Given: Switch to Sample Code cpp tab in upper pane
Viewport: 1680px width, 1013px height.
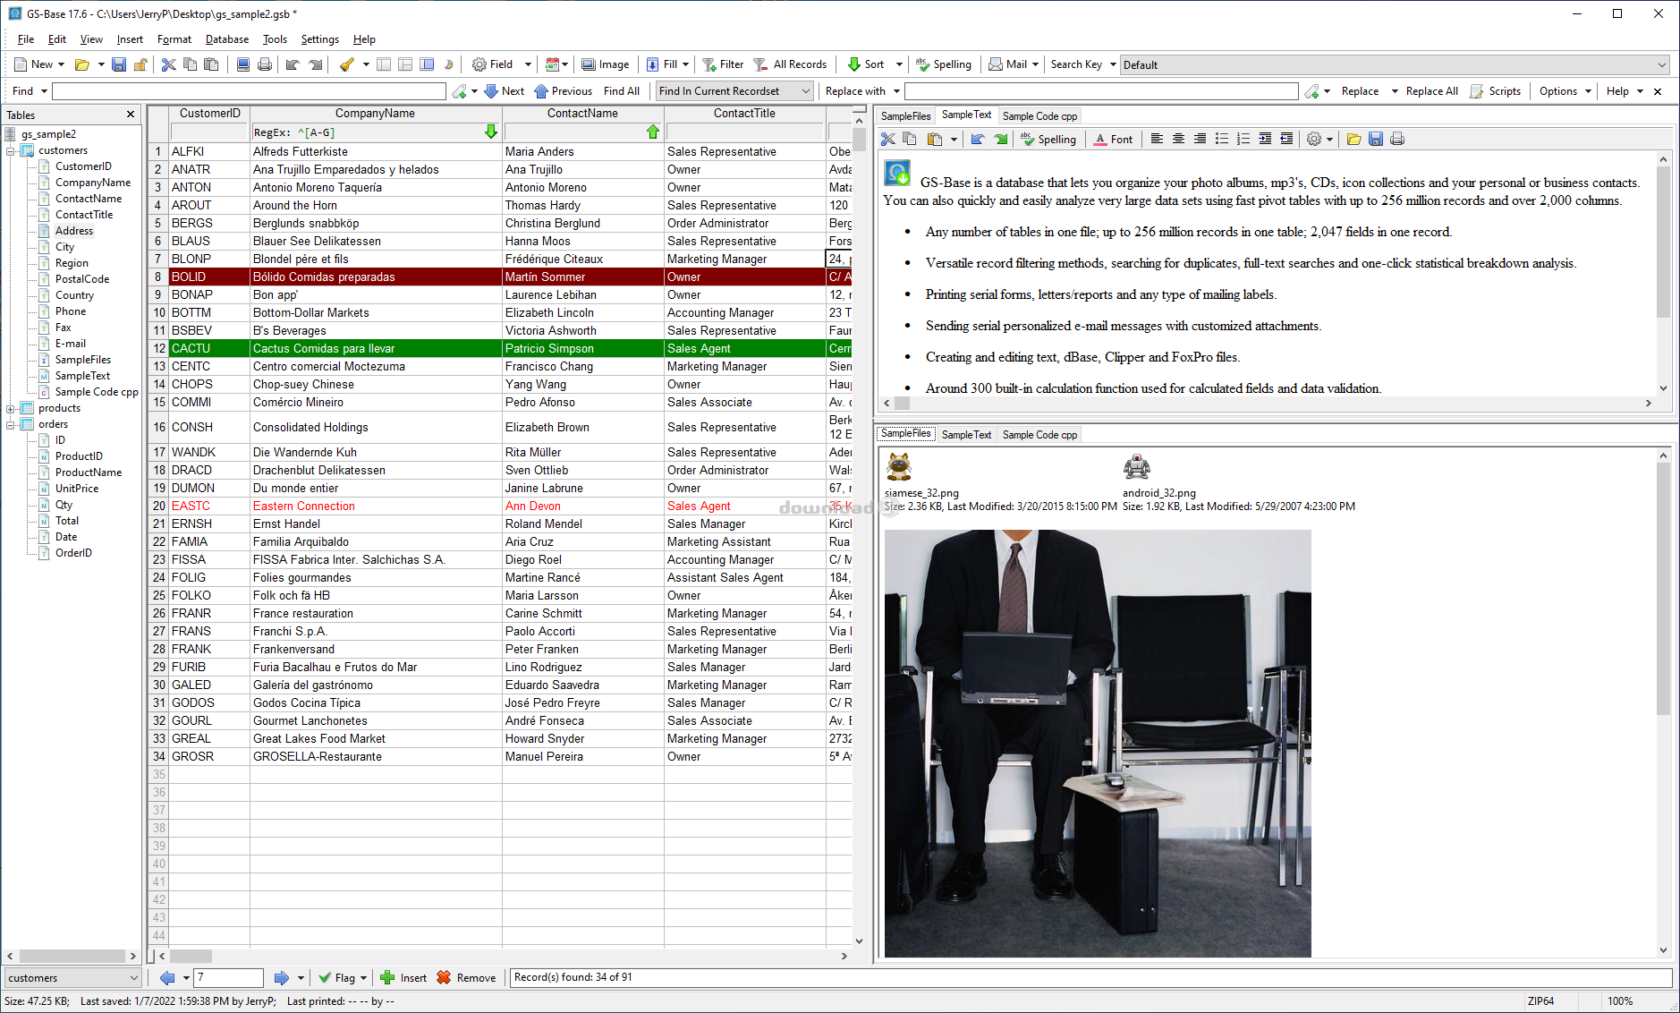Looking at the screenshot, I should click(x=1039, y=116).
